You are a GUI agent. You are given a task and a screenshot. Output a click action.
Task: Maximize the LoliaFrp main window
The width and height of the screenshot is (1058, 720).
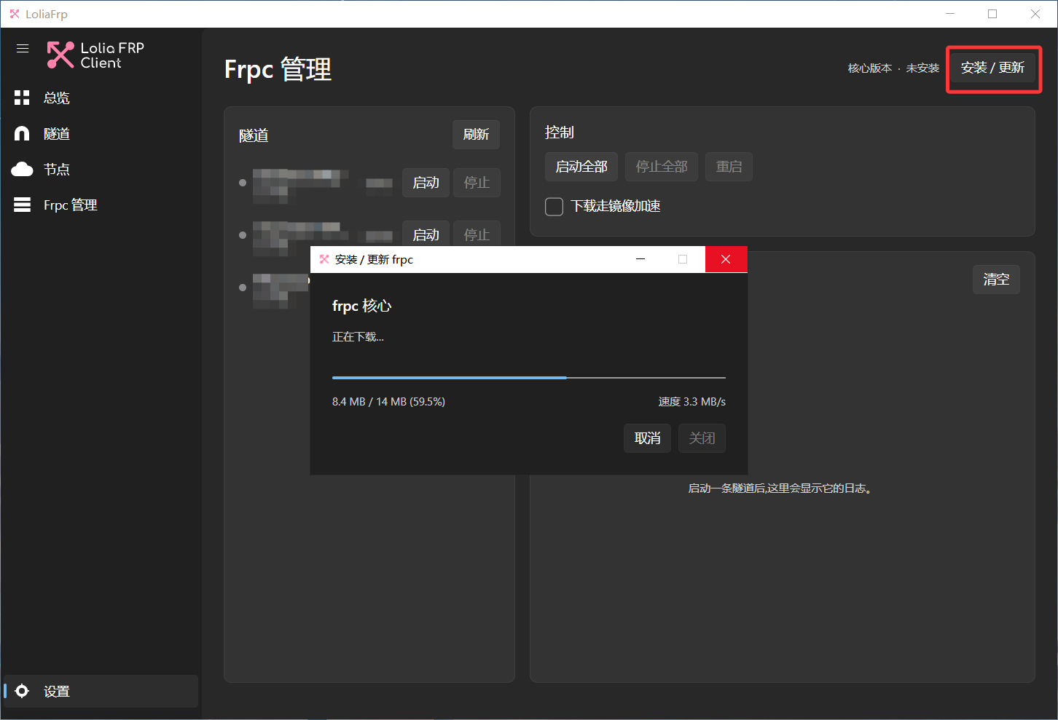coord(992,14)
